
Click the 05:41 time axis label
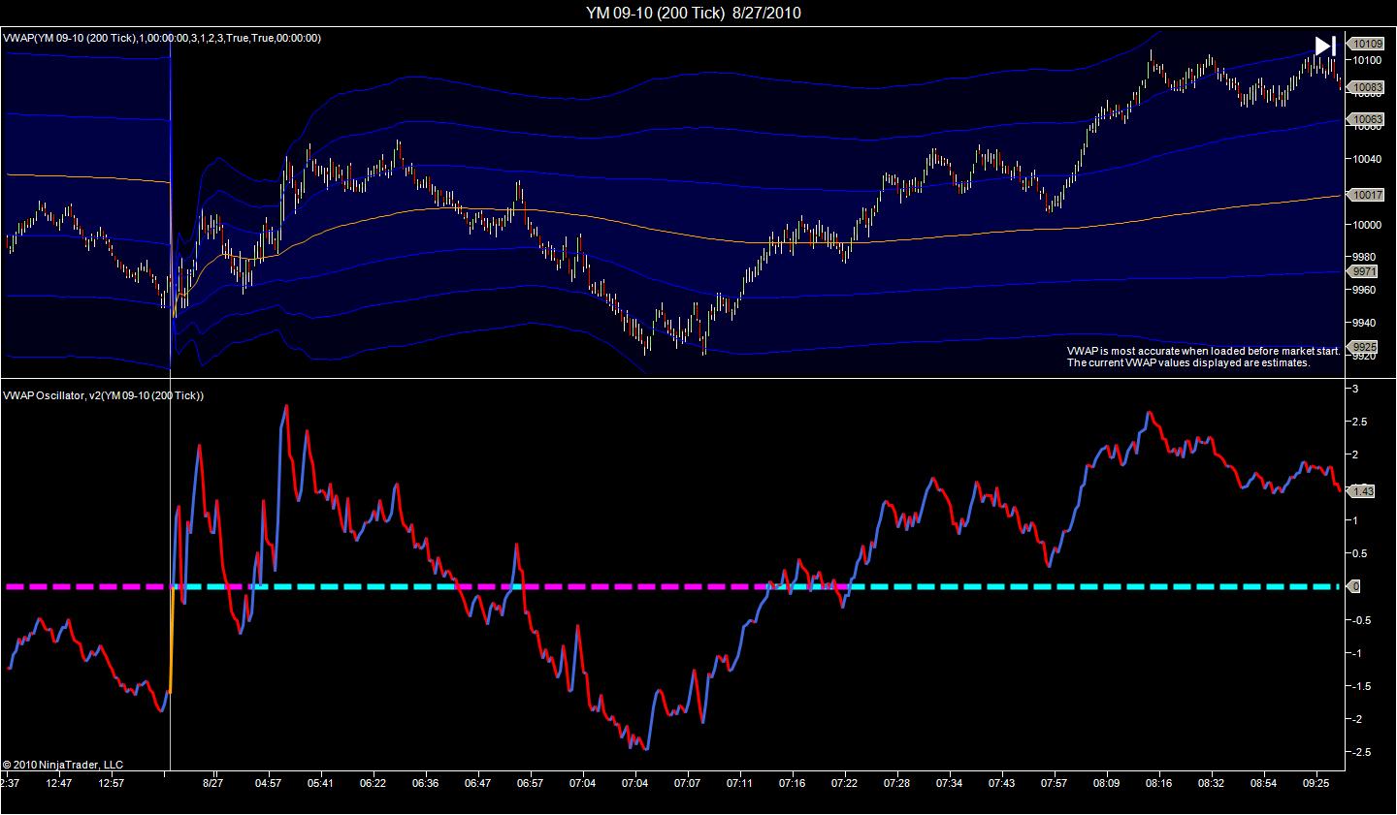320,782
